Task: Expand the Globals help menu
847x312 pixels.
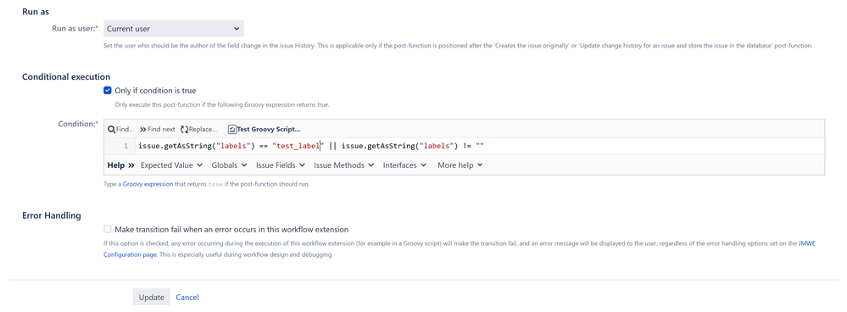Action: [x=230, y=165]
